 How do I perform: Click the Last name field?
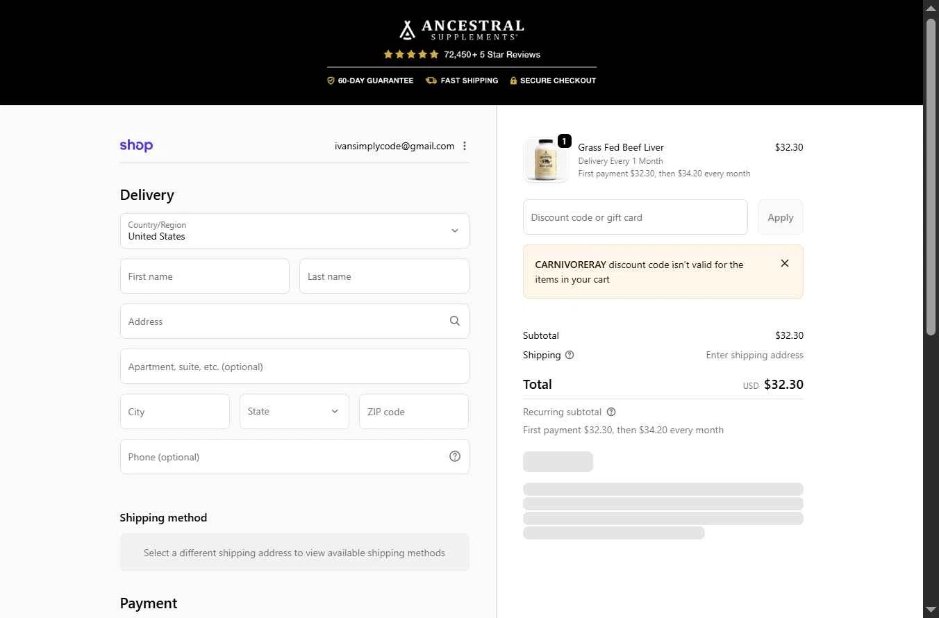[384, 276]
